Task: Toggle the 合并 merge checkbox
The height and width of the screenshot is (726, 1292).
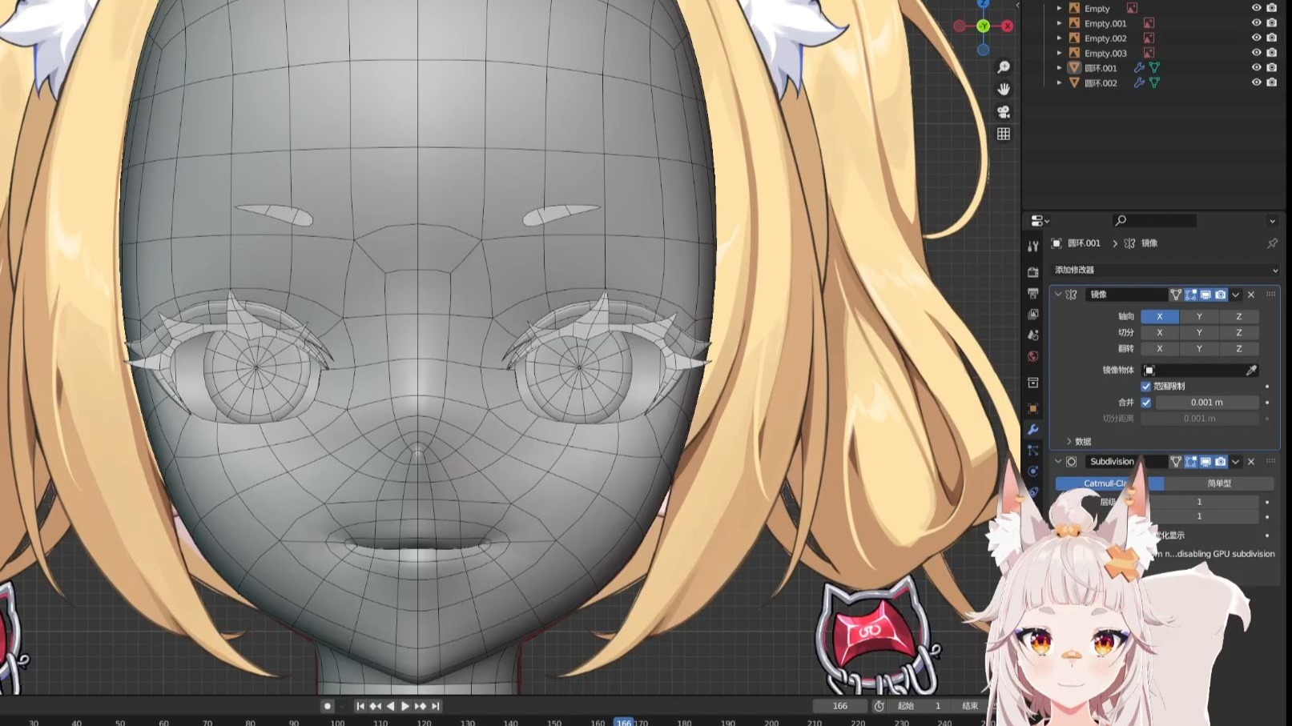Action: click(1146, 403)
